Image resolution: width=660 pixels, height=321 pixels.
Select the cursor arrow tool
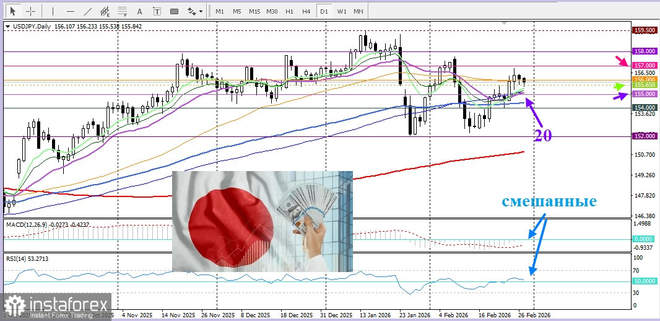coord(13,11)
